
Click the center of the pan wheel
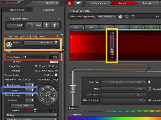click(48, 95)
